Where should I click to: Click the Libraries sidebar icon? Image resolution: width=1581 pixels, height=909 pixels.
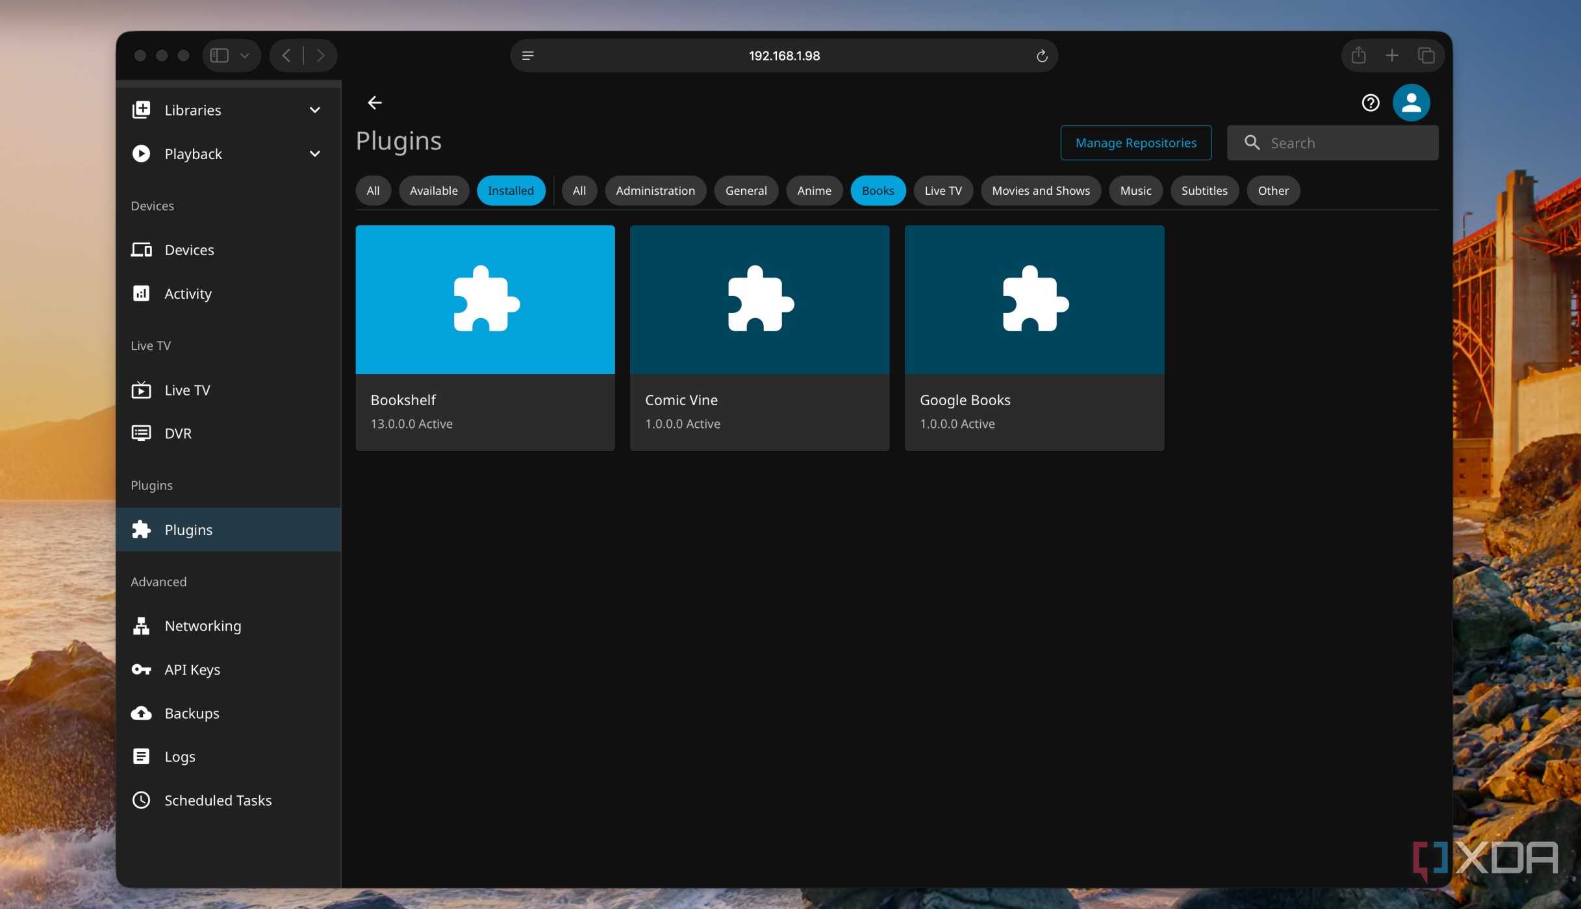pos(141,110)
